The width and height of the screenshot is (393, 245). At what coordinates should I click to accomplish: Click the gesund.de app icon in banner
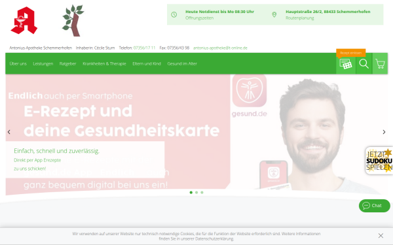[249, 91]
